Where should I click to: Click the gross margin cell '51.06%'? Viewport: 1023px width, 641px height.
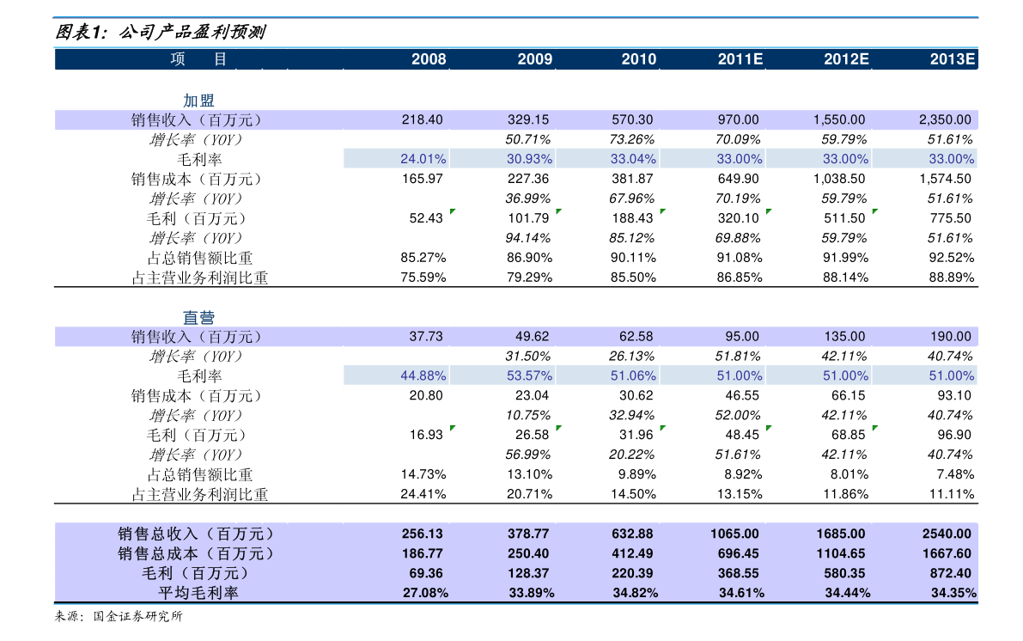click(x=634, y=376)
